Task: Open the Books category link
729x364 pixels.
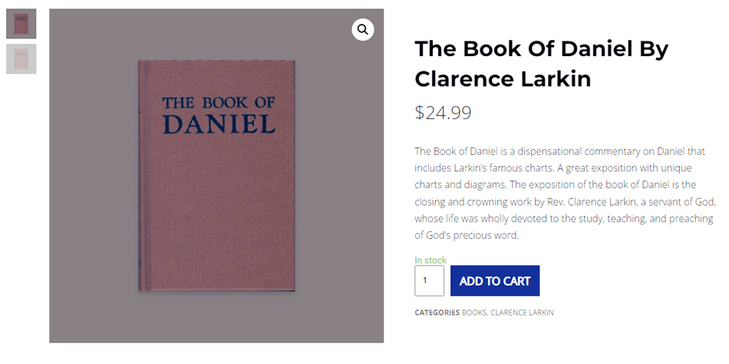Action: point(473,313)
